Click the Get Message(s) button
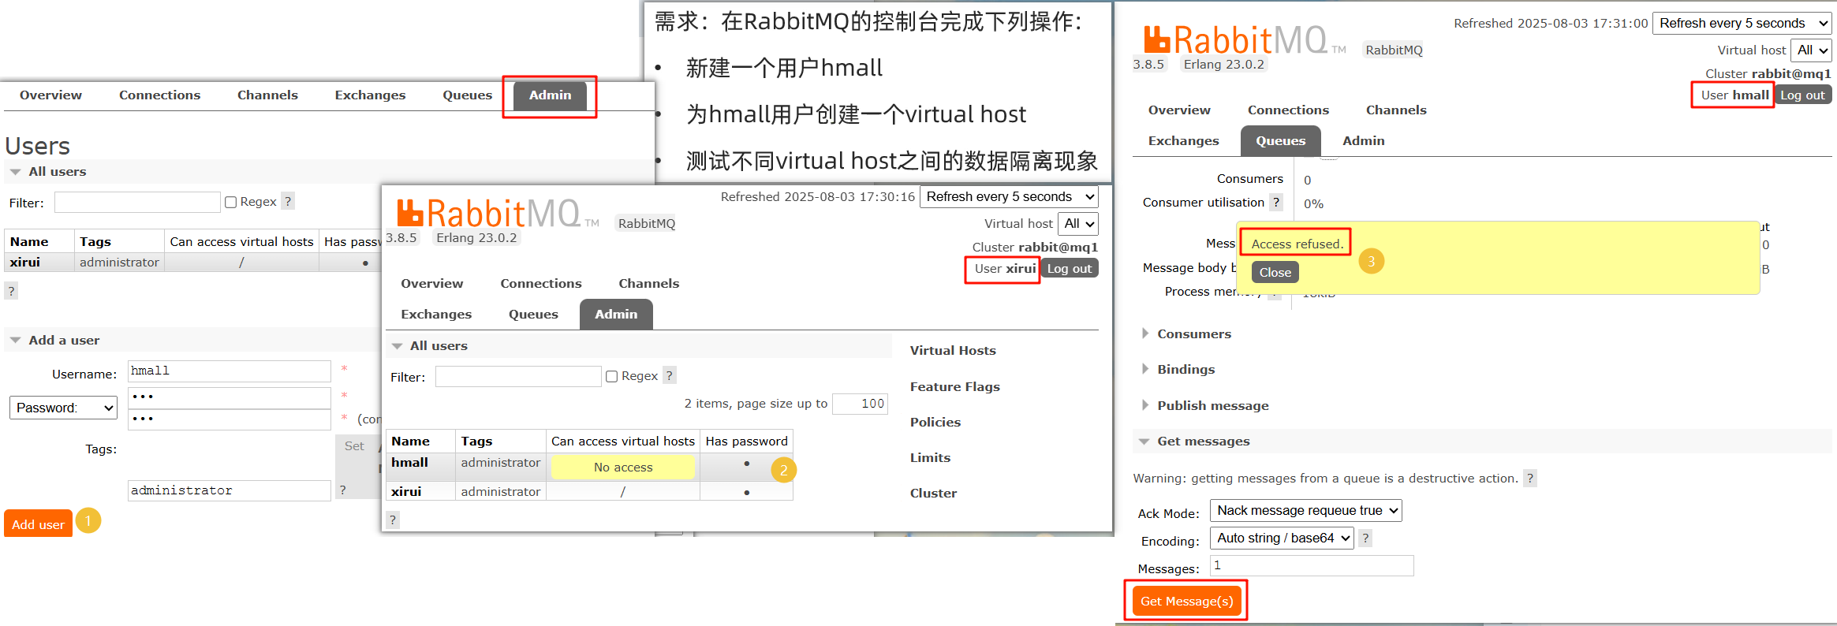The width and height of the screenshot is (1837, 626). [1186, 602]
